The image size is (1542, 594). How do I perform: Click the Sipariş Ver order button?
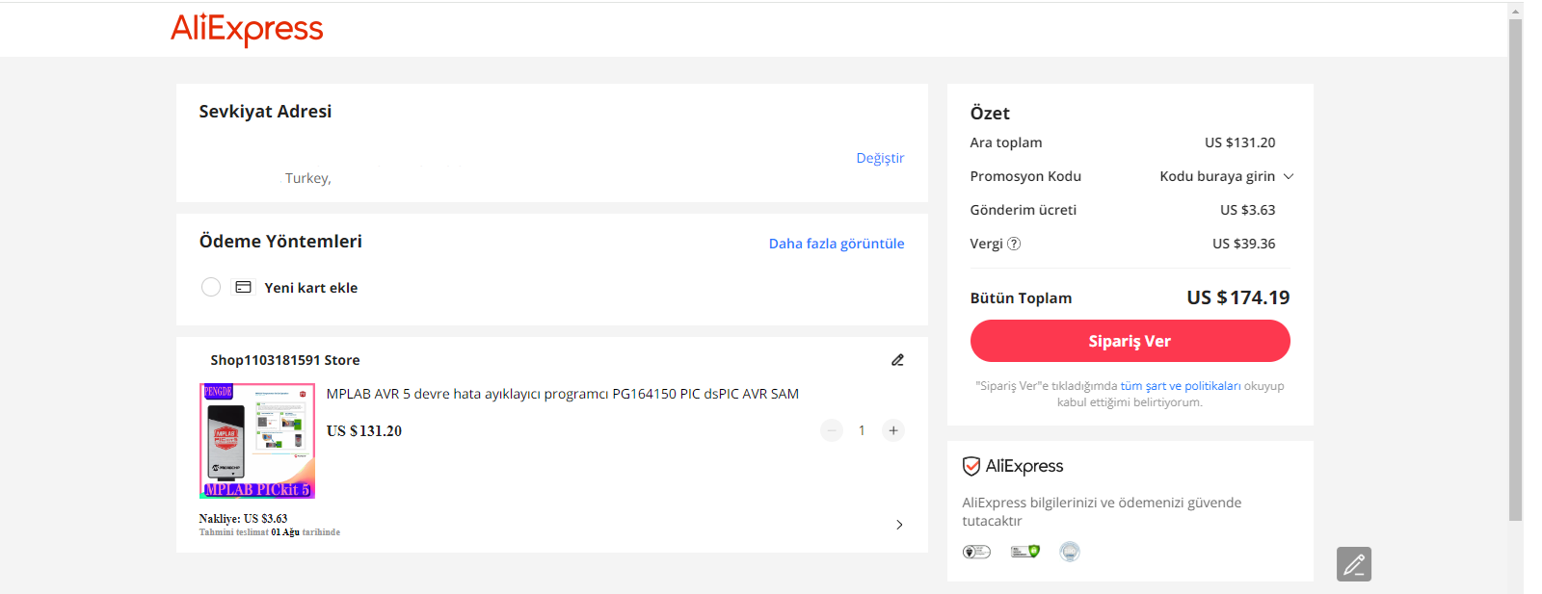[1130, 341]
